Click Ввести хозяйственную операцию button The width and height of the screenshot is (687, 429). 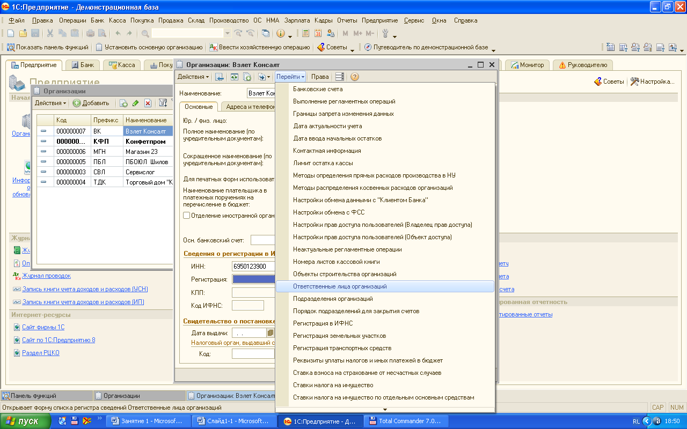[260, 47]
